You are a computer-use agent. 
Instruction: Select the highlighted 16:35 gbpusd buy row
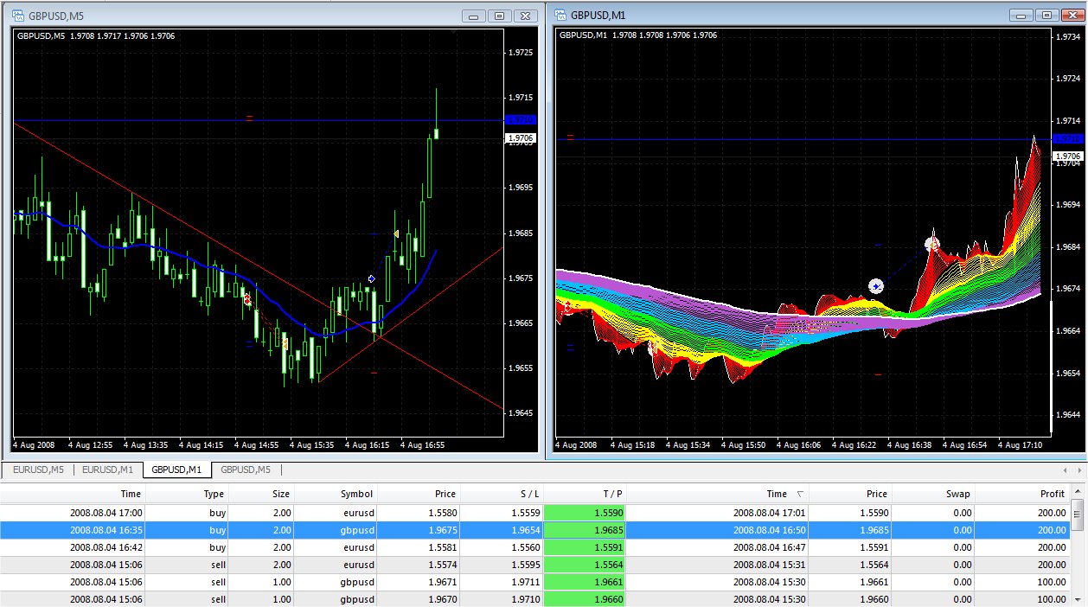click(535, 529)
